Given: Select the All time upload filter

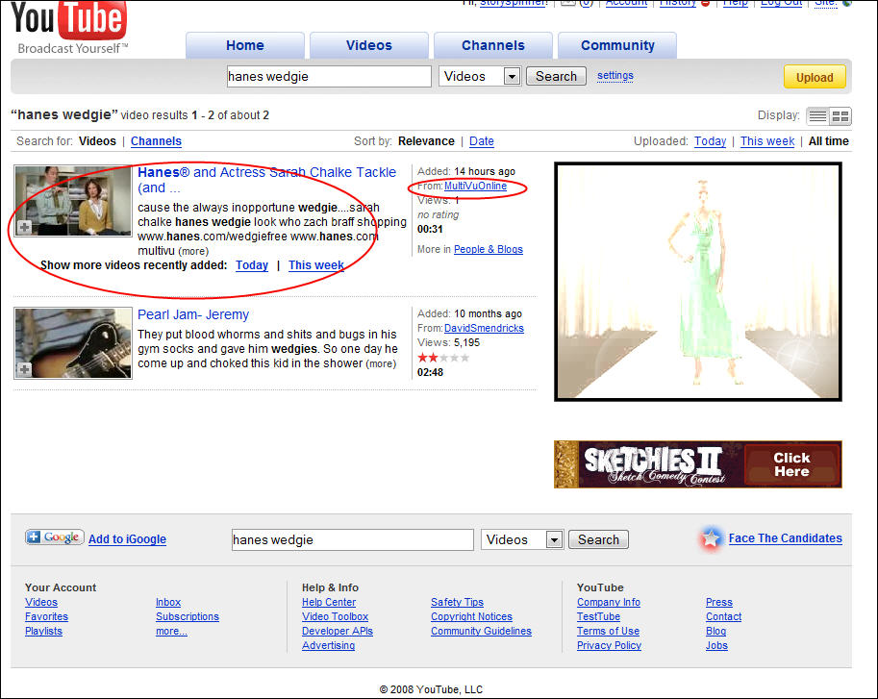Looking at the screenshot, I should point(829,141).
